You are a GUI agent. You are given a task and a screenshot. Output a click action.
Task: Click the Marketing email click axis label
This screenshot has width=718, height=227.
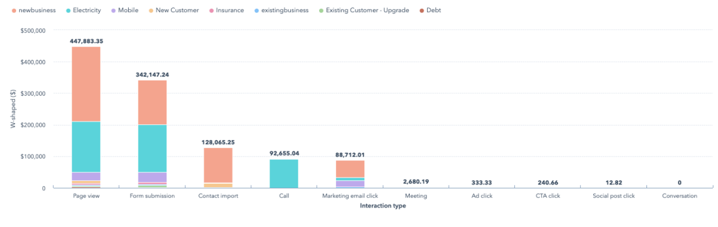click(x=350, y=196)
